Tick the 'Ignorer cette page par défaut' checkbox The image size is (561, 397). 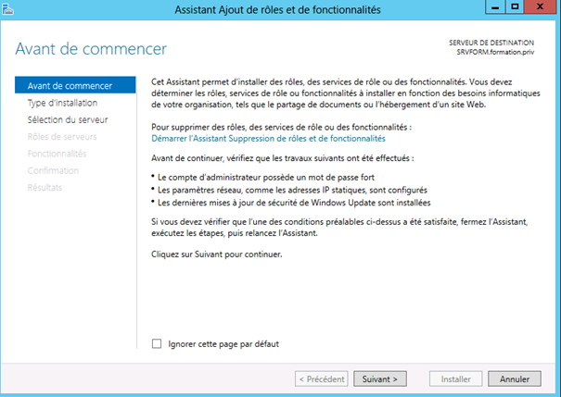[x=157, y=344]
